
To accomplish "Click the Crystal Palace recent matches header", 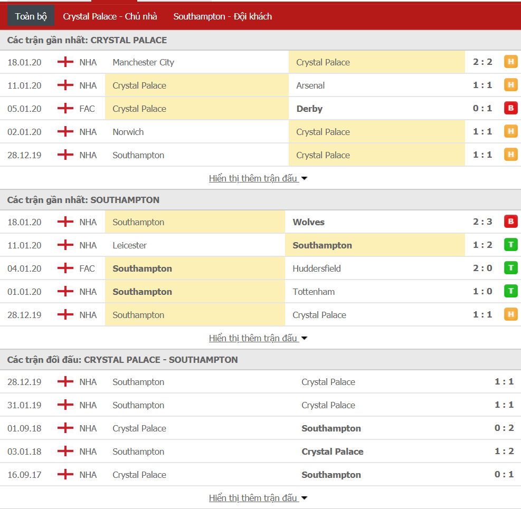I will click(x=261, y=40).
